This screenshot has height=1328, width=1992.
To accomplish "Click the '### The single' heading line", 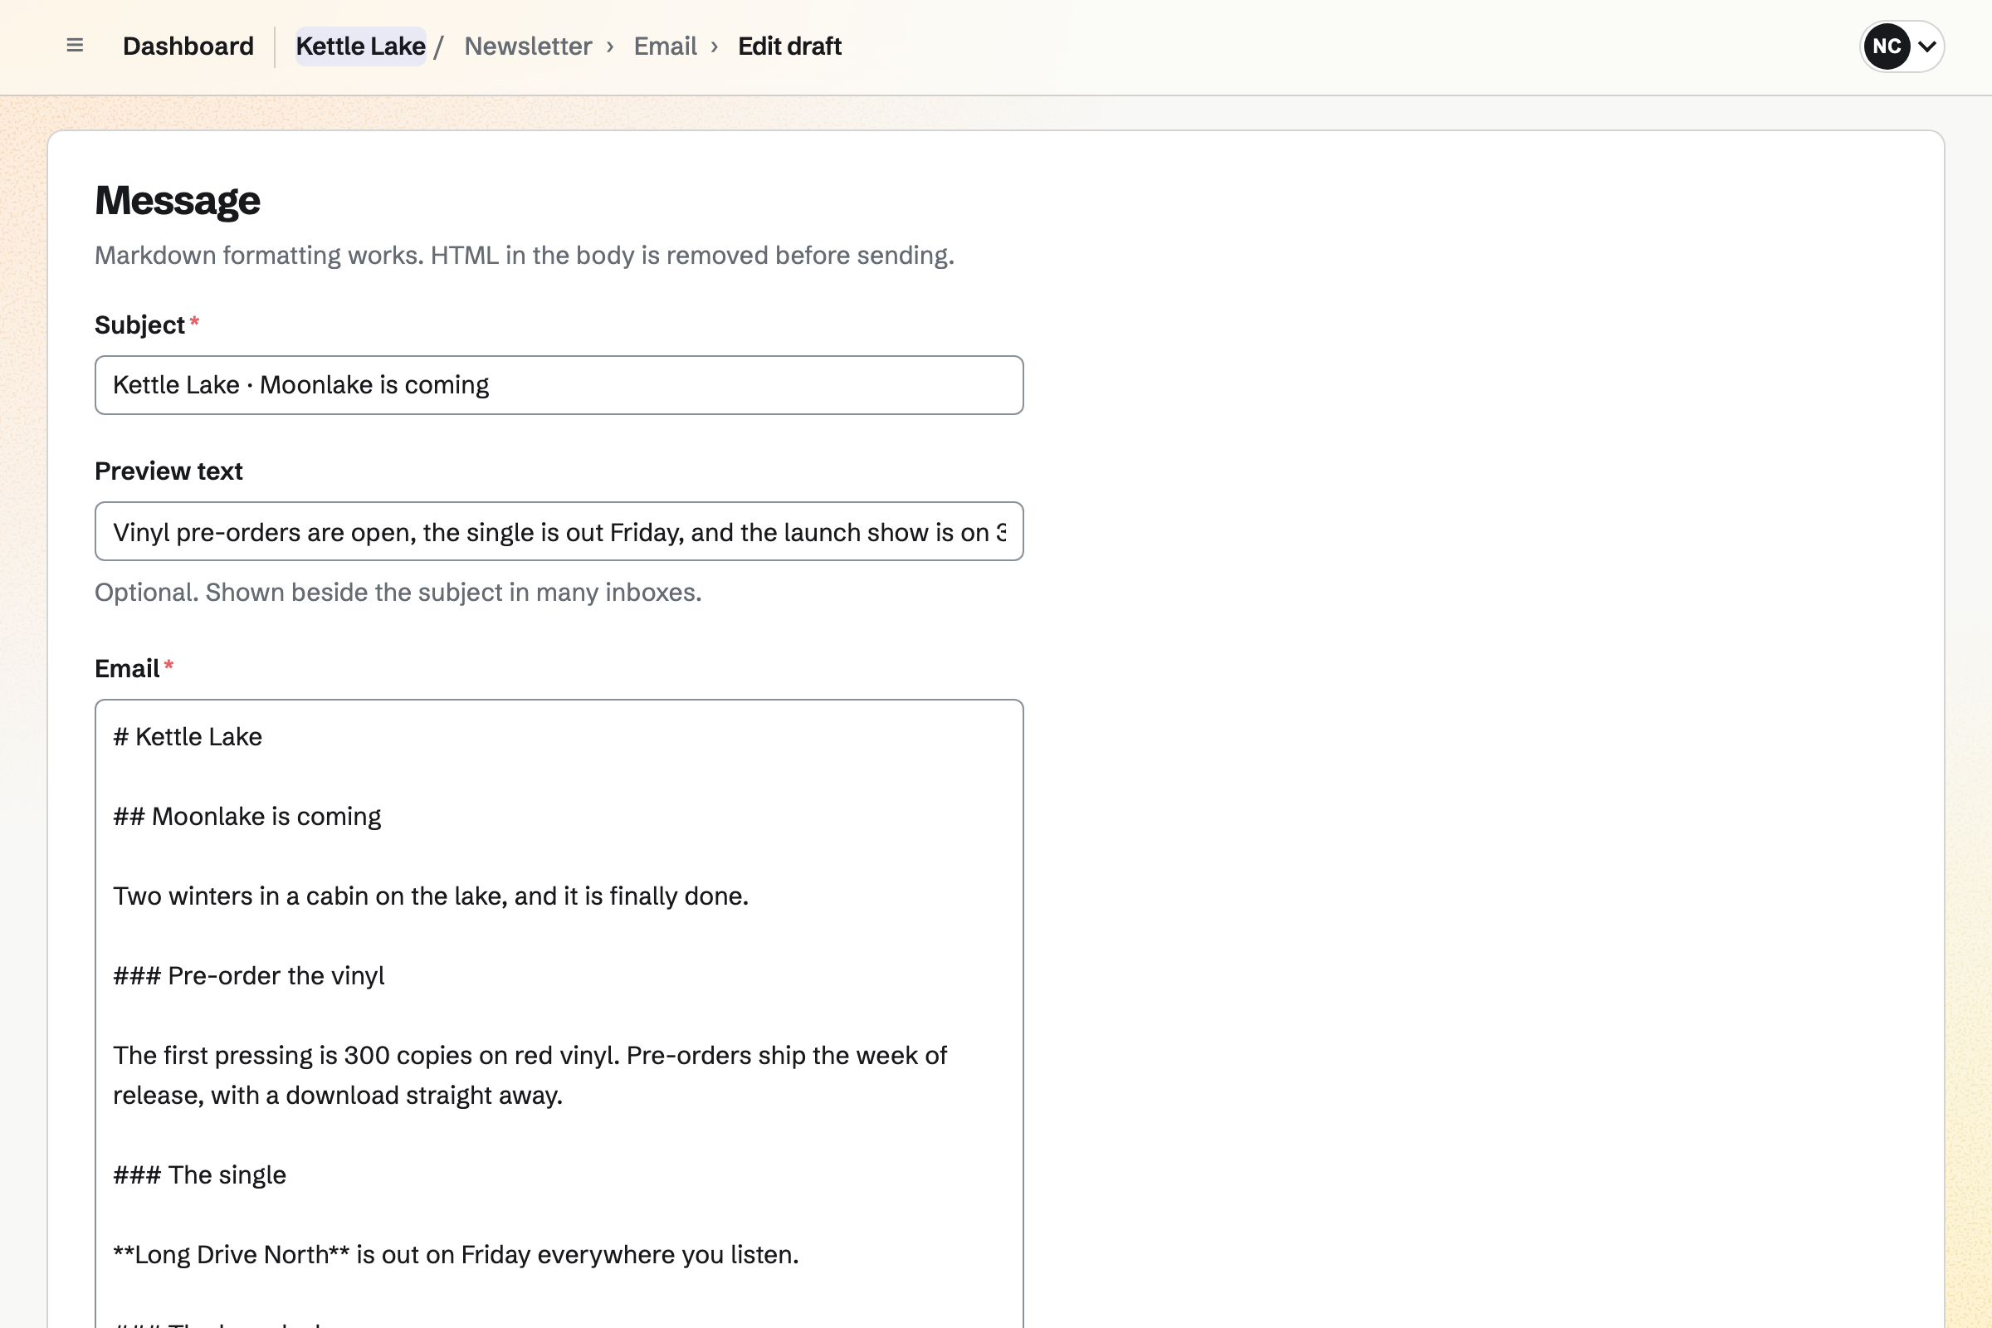I will point(200,1174).
